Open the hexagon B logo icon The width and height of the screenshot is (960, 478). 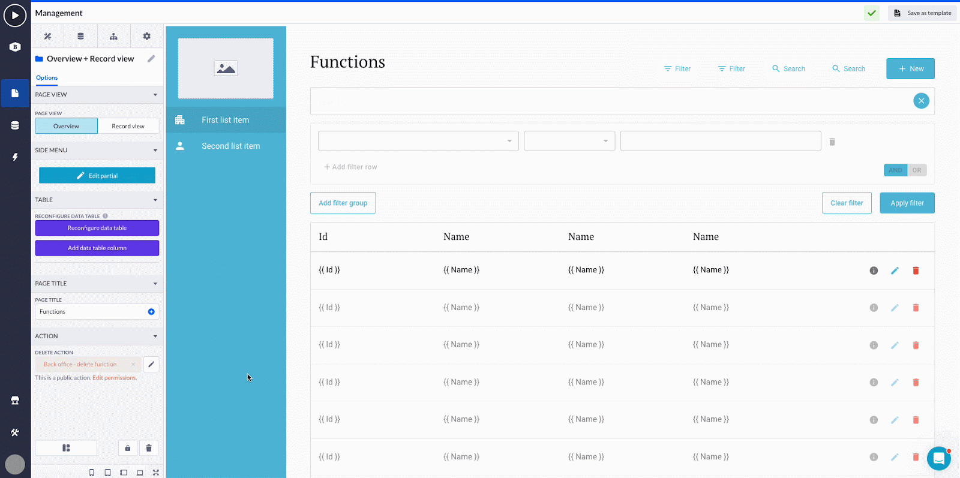15,47
